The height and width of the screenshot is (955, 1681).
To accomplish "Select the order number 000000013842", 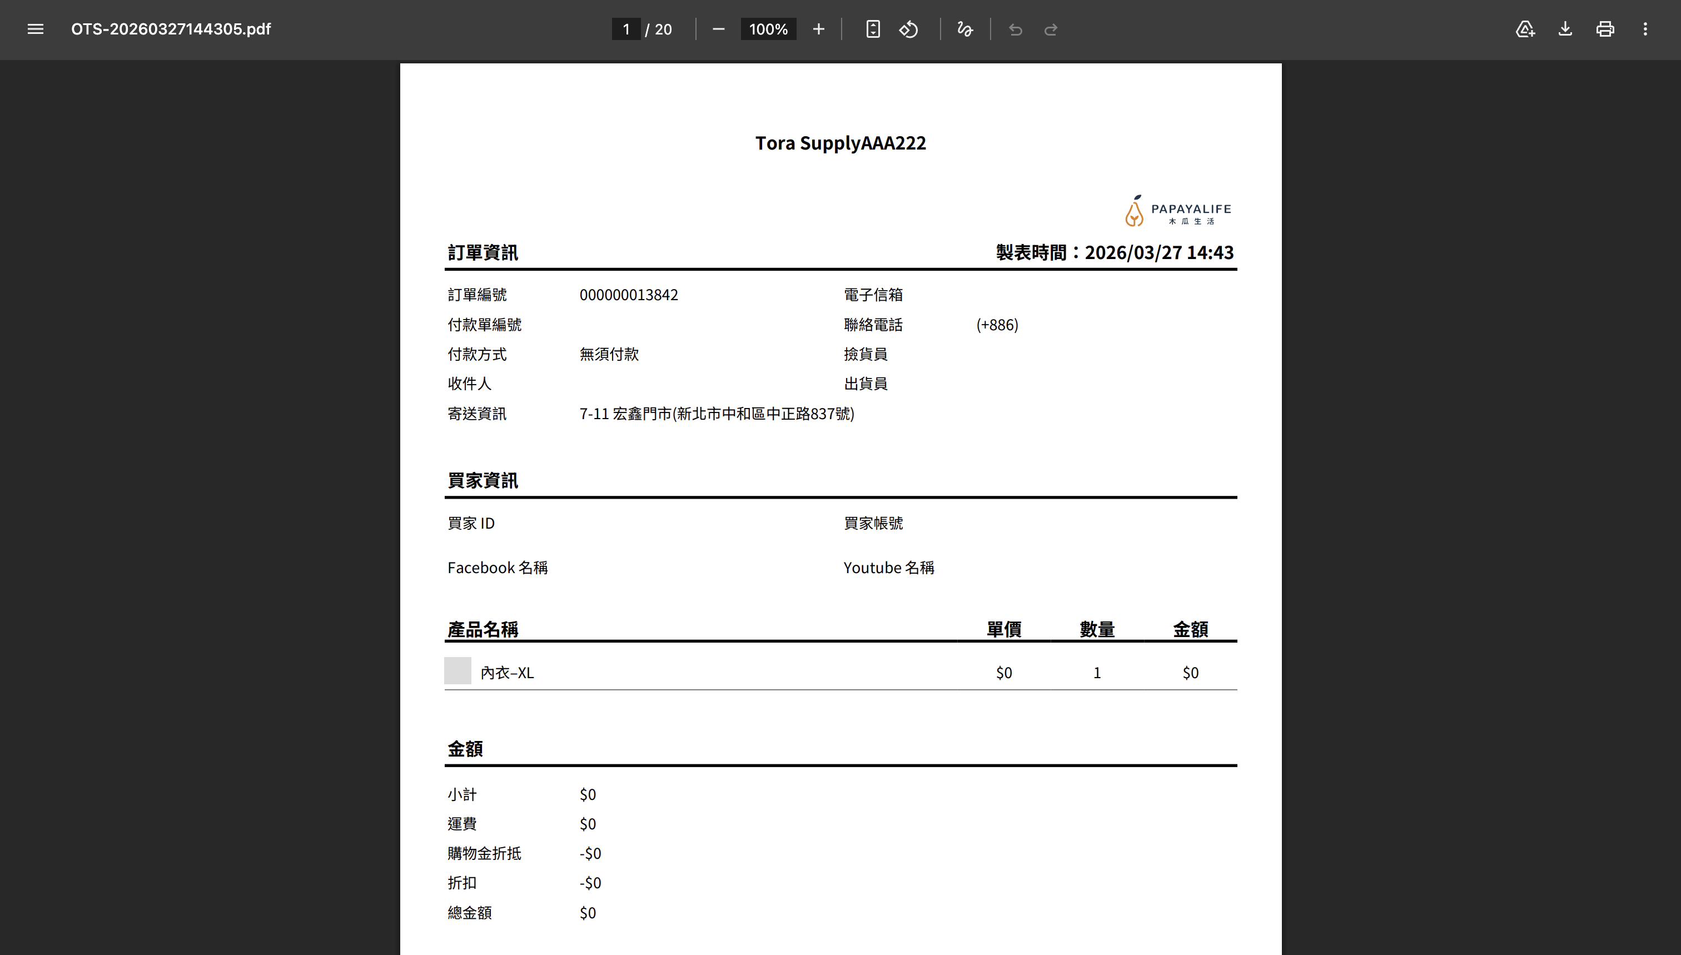I will tap(629, 295).
